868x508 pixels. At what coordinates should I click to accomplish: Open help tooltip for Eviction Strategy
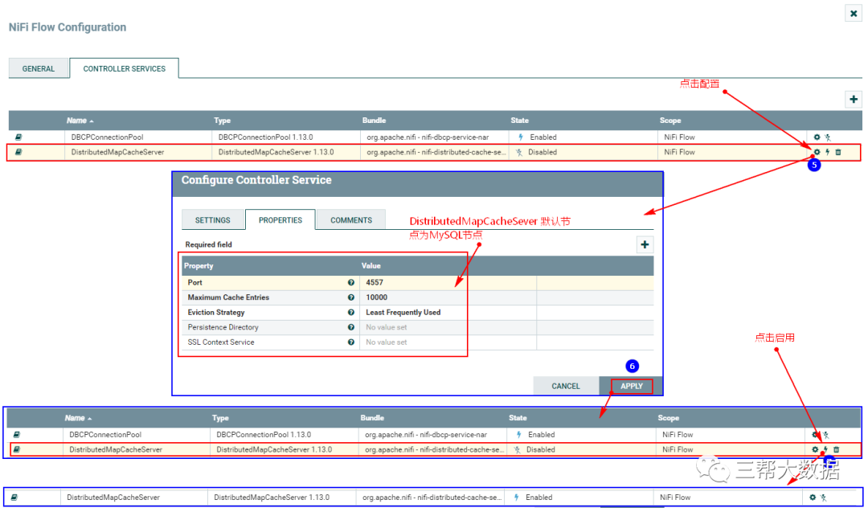(x=351, y=313)
